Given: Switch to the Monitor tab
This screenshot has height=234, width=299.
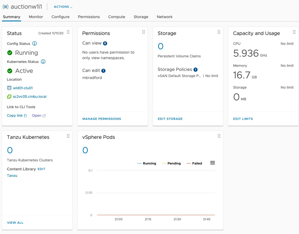Looking at the screenshot, I should click(36, 17).
